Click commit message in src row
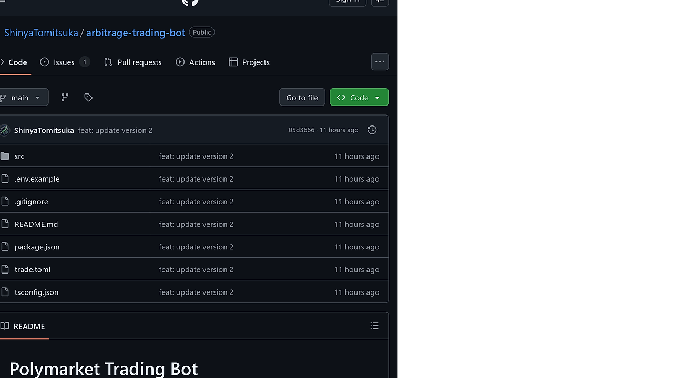Image resolution: width=673 pixels, height=378 pixels. 196,156
